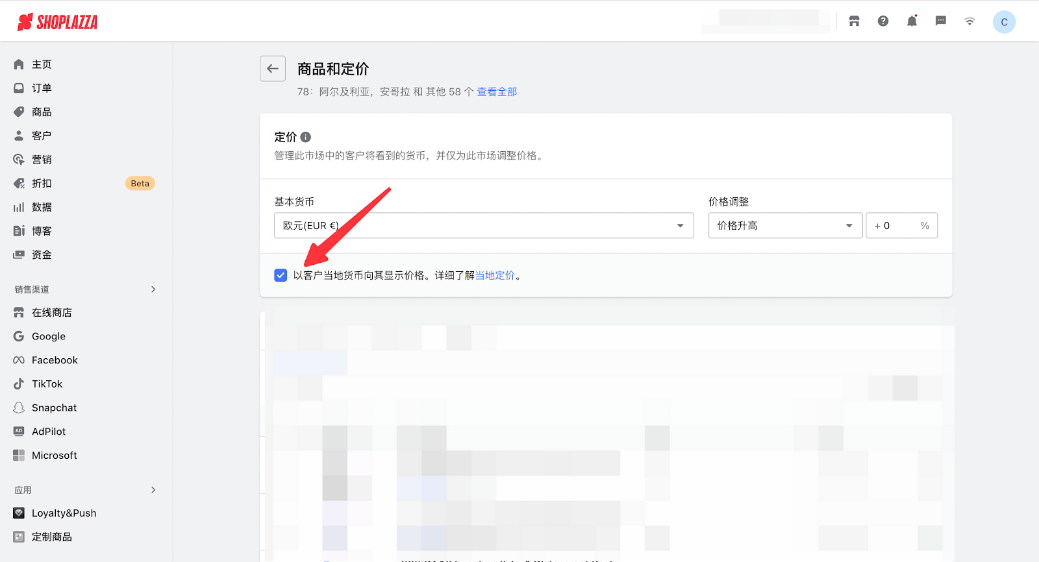Open the help question mark icon

(x=883, y=21)
